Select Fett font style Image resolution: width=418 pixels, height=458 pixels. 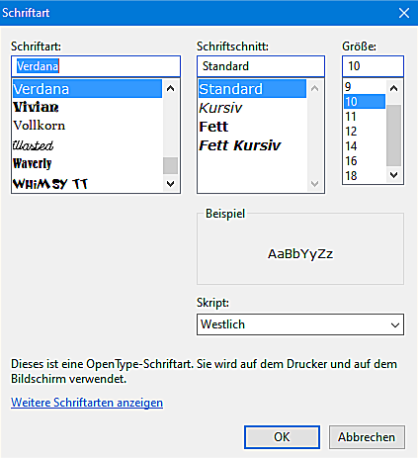(x=252, y=127)
